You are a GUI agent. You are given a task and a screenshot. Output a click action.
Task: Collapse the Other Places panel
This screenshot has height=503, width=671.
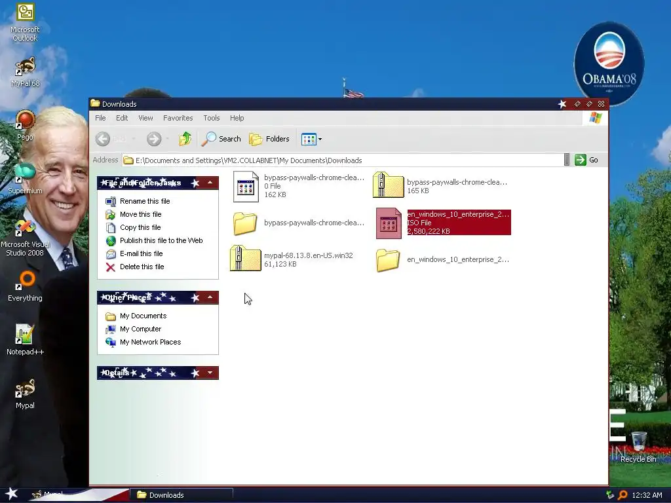(210, 297)
